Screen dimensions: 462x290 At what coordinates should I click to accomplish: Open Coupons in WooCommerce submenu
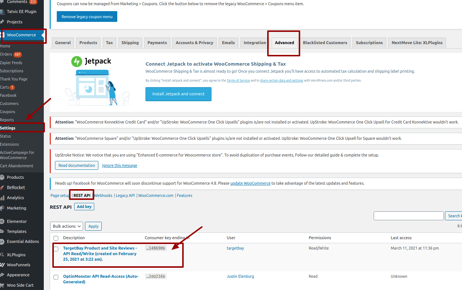tap(7, 112)
